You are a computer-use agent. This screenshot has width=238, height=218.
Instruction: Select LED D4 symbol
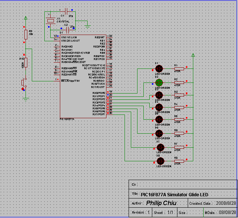pyautogui.click(x=159, y=107)
